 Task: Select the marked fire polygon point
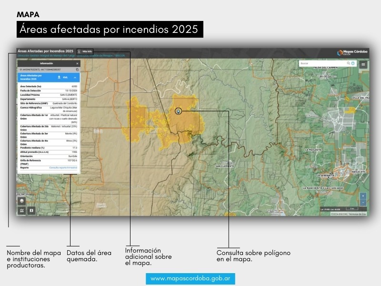coord(178,111)
